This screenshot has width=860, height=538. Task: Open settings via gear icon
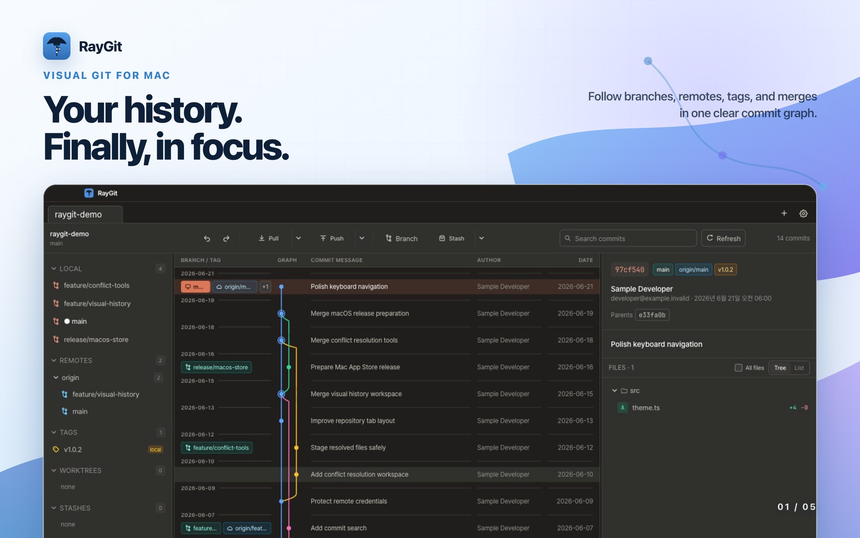pos(804,213)
